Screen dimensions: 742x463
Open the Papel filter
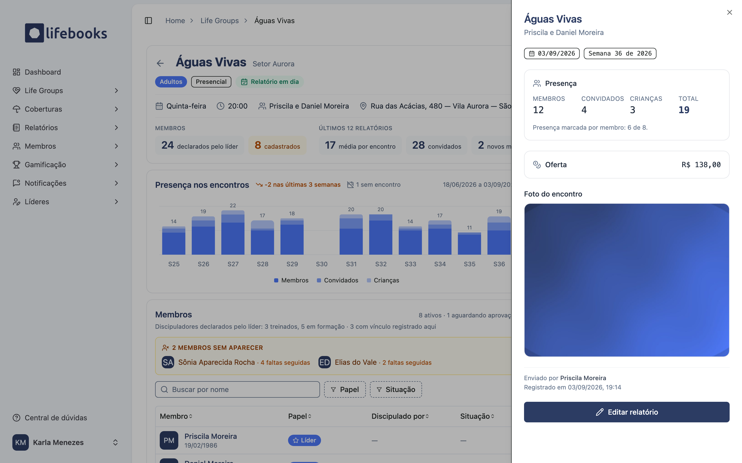pos(345,389)
